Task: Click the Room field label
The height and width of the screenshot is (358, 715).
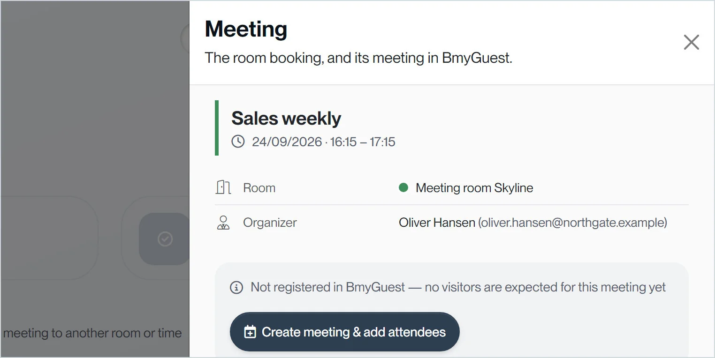Action: [x=259, y=188]
